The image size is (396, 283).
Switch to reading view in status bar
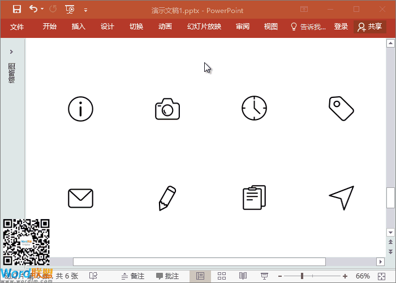pos(243,276)
